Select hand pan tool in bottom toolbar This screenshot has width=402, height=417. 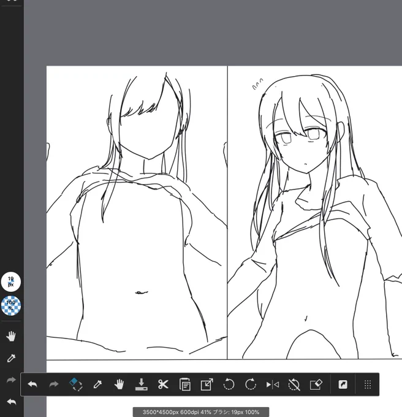[x=119, y=384]
